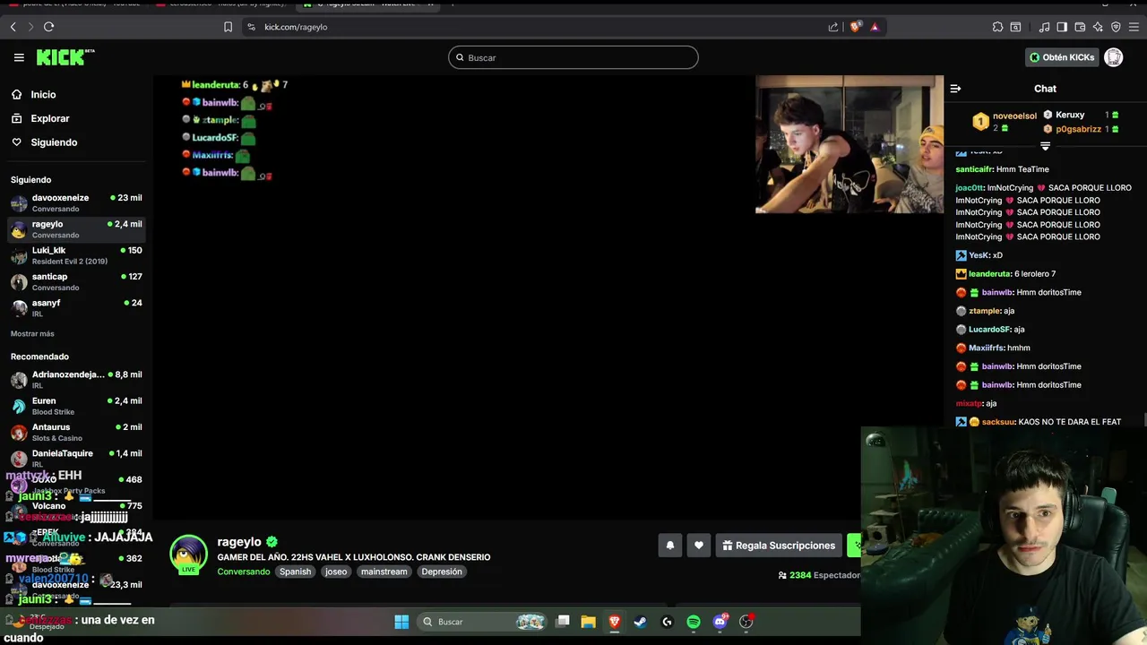Open the Kick hamburger menu

coord(19,57)
